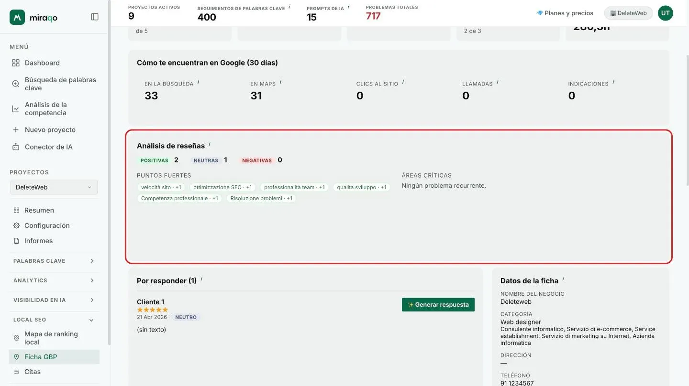The height and width of the screenshot is (386, 689).
Task: Click info icon next to En Maps
Action: (x=280, y=82)
